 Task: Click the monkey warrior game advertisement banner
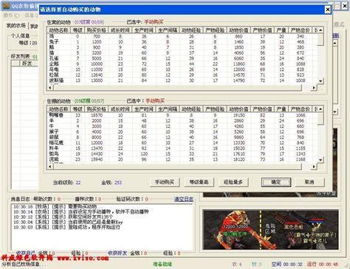270,230
